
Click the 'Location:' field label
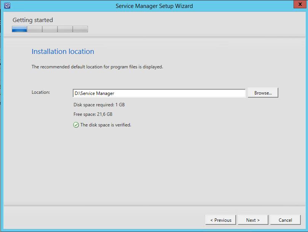pyautogui.click(x=41, y=92)
